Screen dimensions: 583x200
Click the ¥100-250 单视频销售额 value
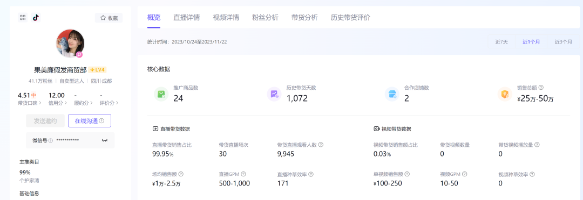[388, 183]
